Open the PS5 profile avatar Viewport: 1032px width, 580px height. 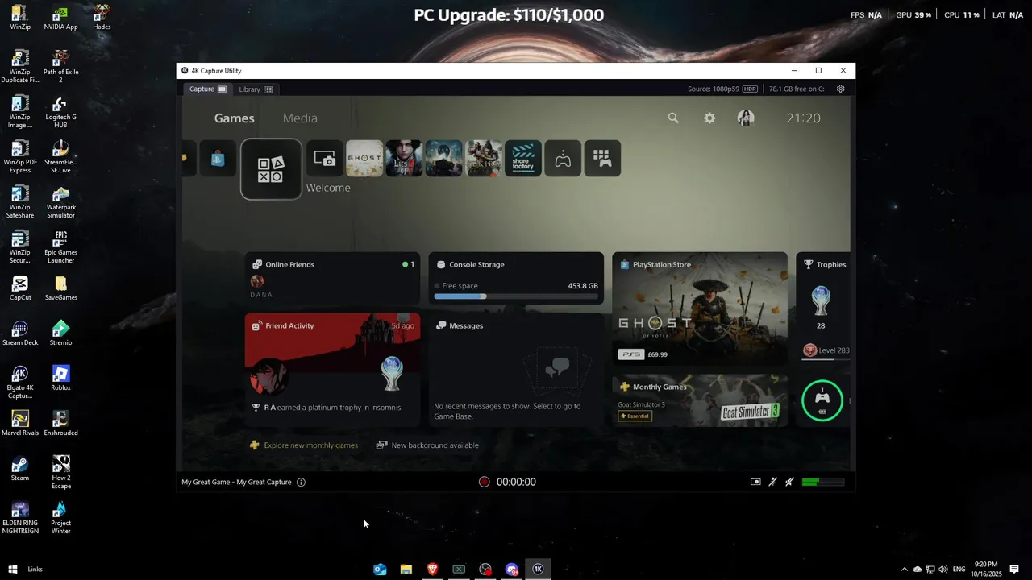click(746, 118)
